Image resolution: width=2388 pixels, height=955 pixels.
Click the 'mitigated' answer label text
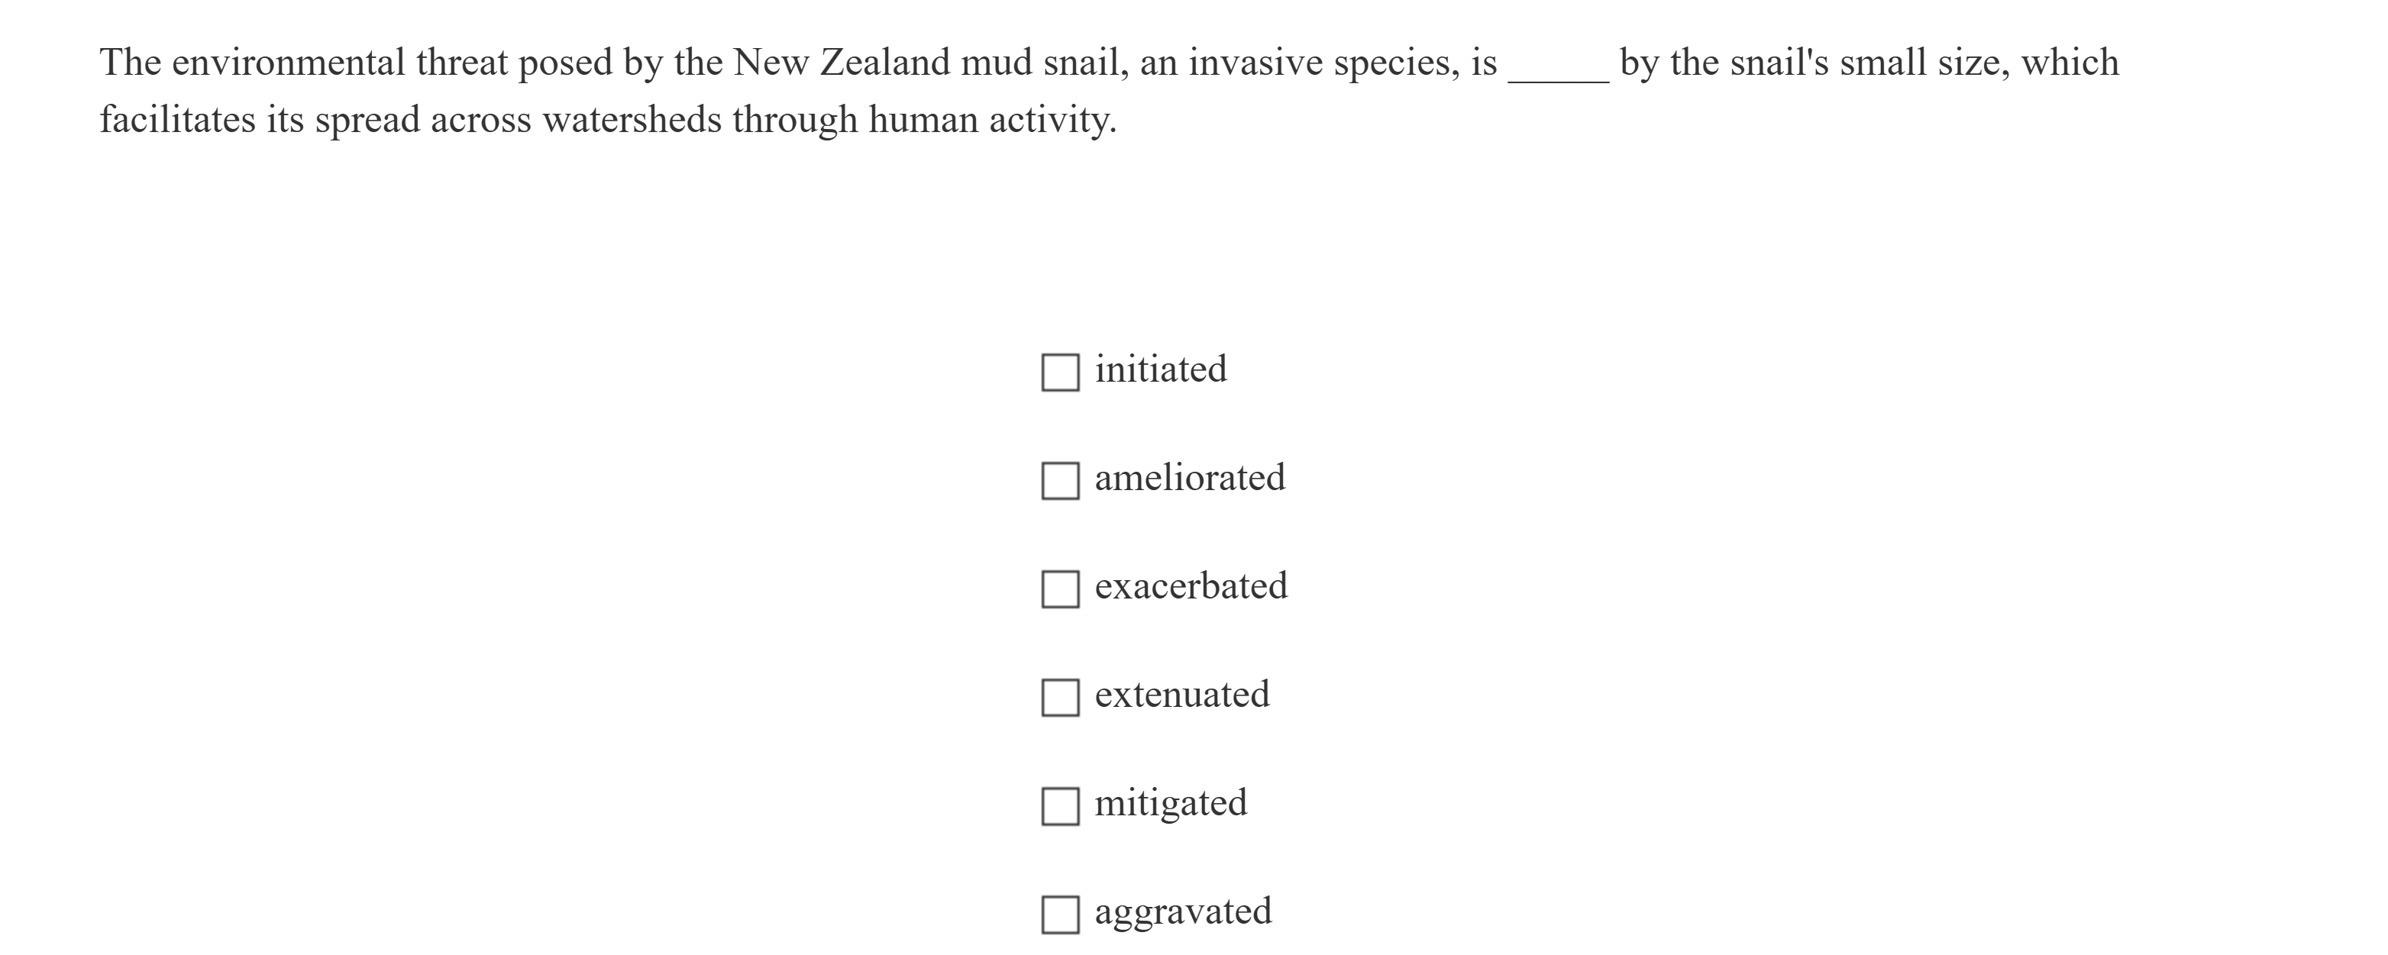(x=1170, y=803)
